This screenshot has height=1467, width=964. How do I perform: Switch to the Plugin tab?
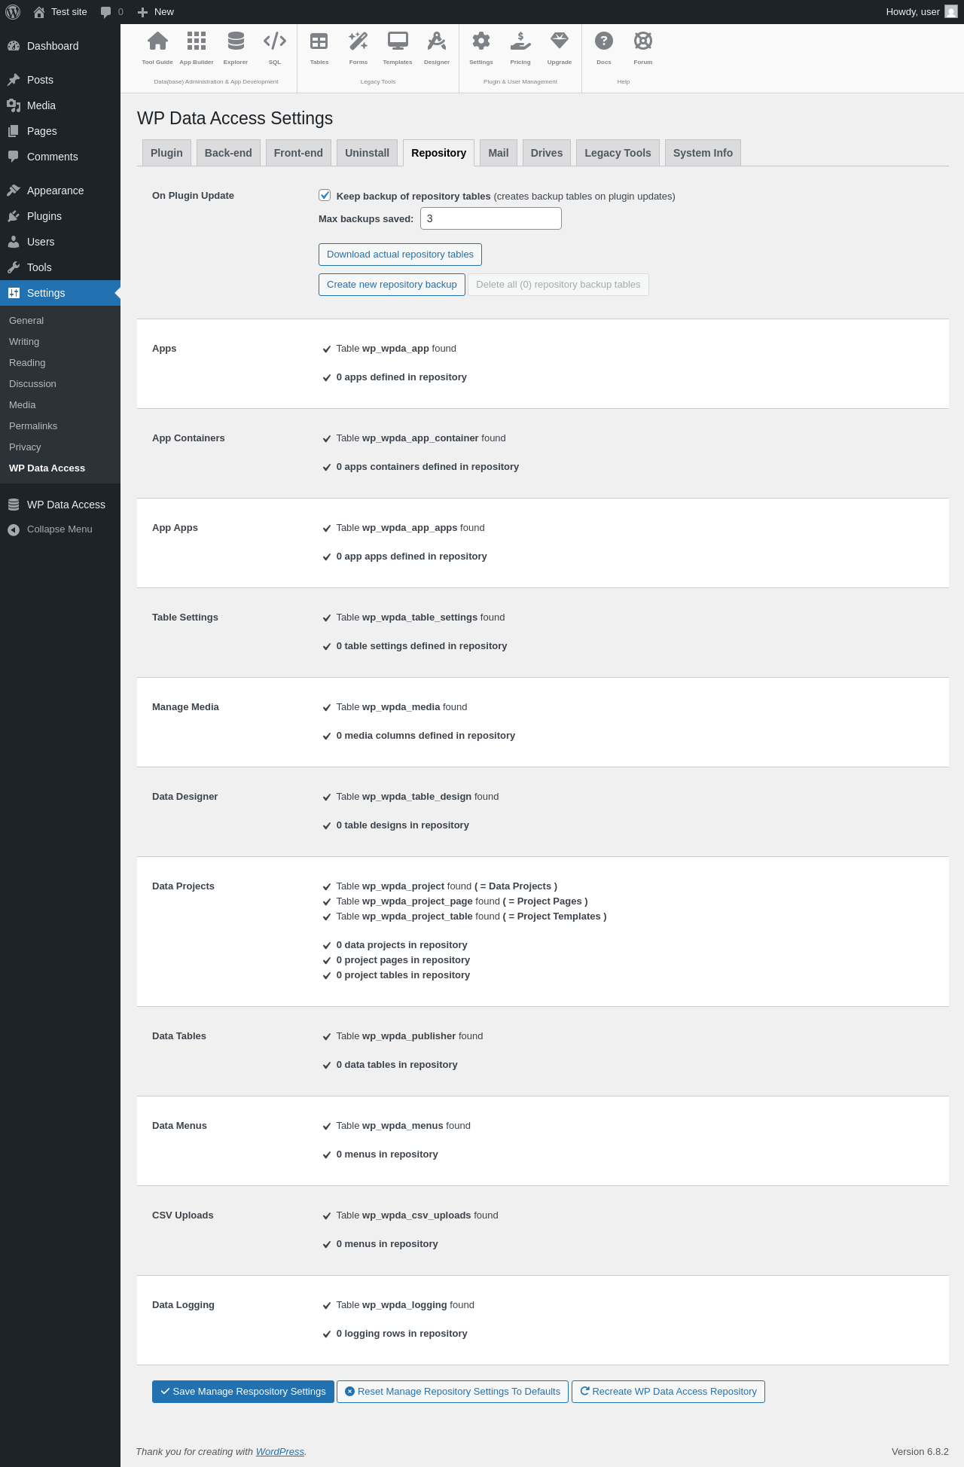coord(166,153)
